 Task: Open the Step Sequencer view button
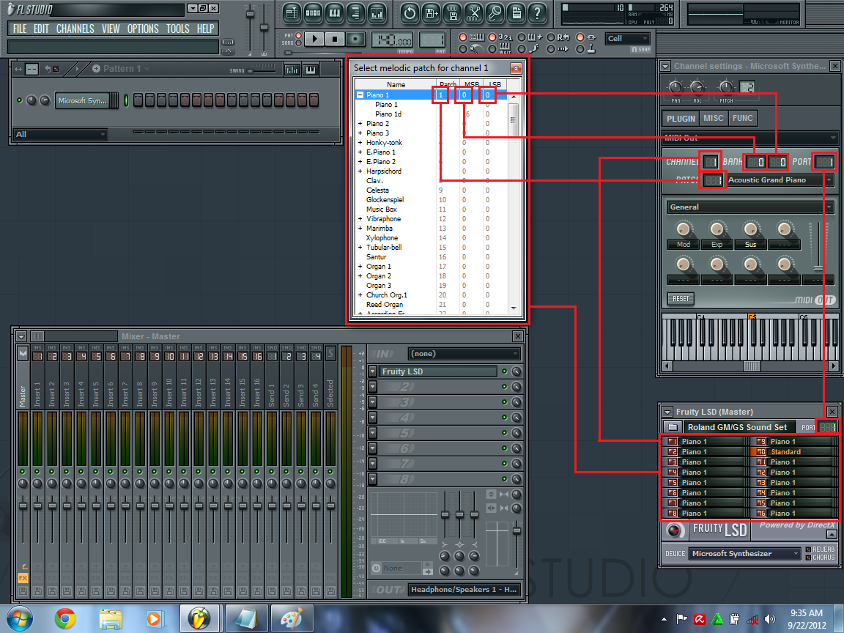pyautogui.click(x=314, y=13)
